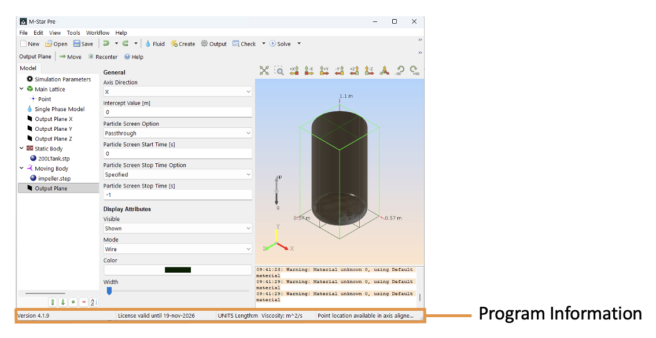Remove the item with the red minus icon

[x=84, y=302]
